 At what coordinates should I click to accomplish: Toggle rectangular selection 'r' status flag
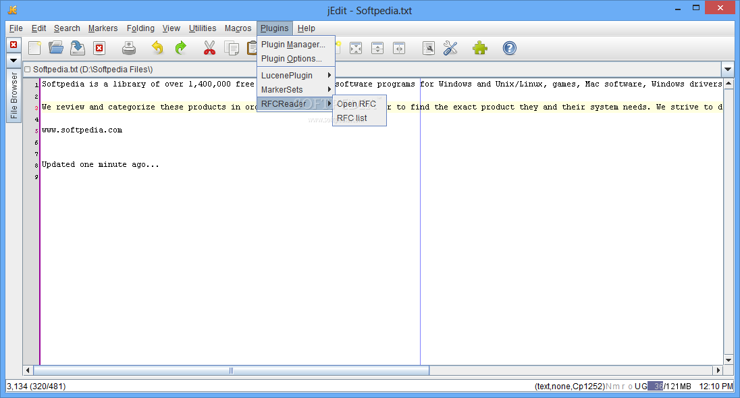coord(623,387)
